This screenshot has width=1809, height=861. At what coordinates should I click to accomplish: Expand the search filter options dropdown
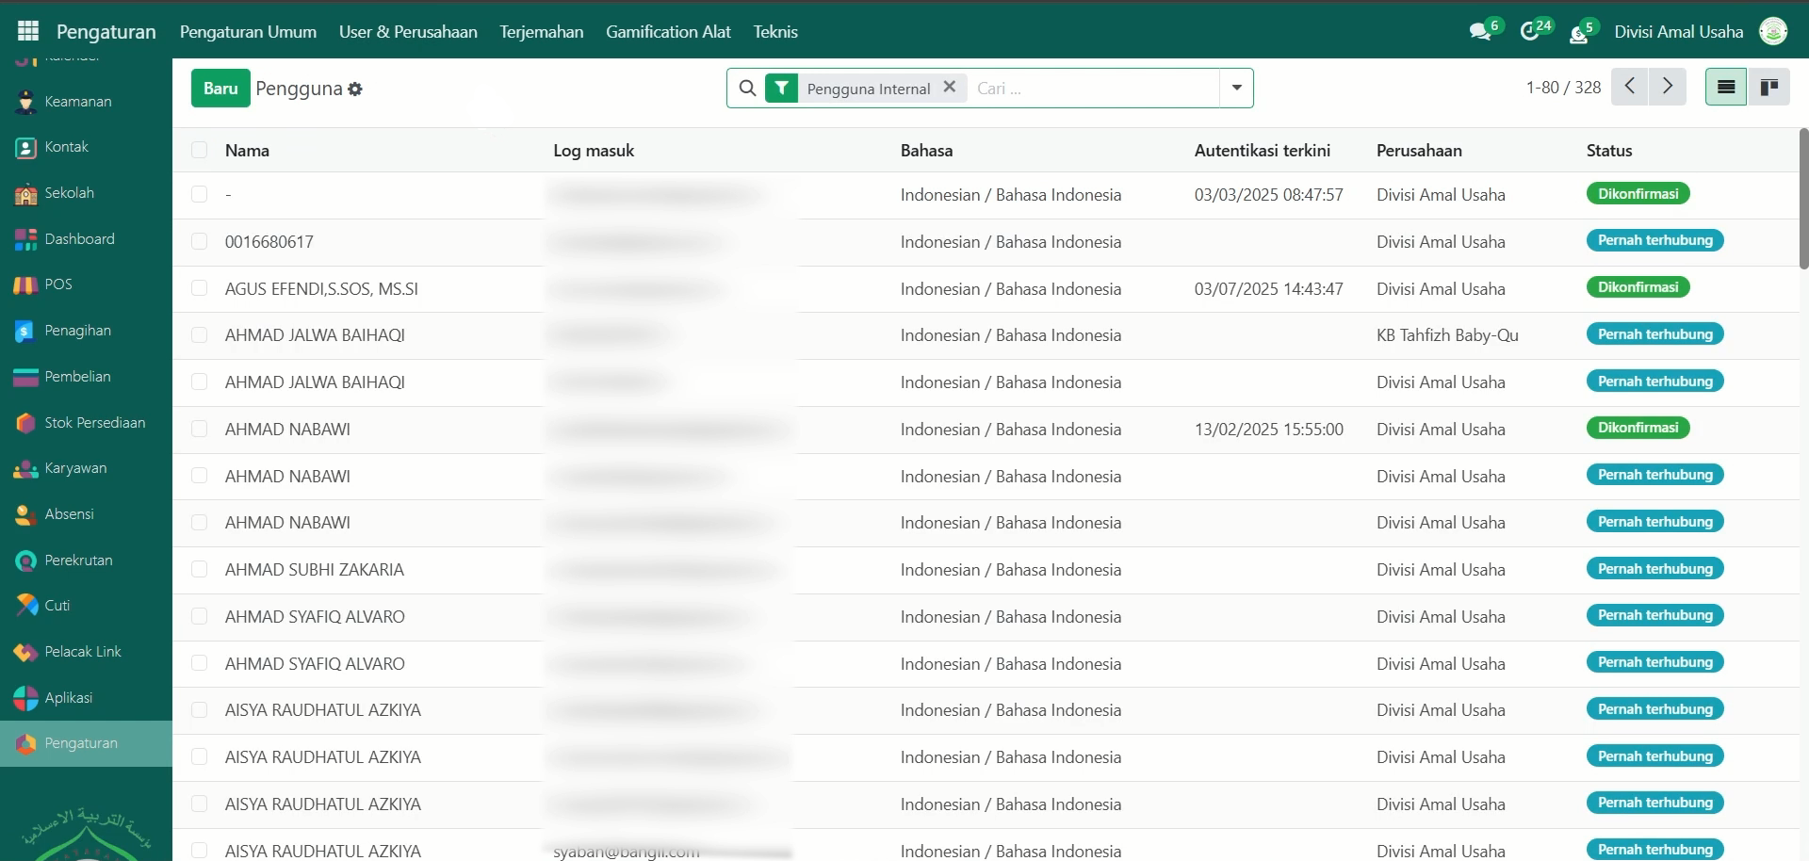tap(1236, 88)
